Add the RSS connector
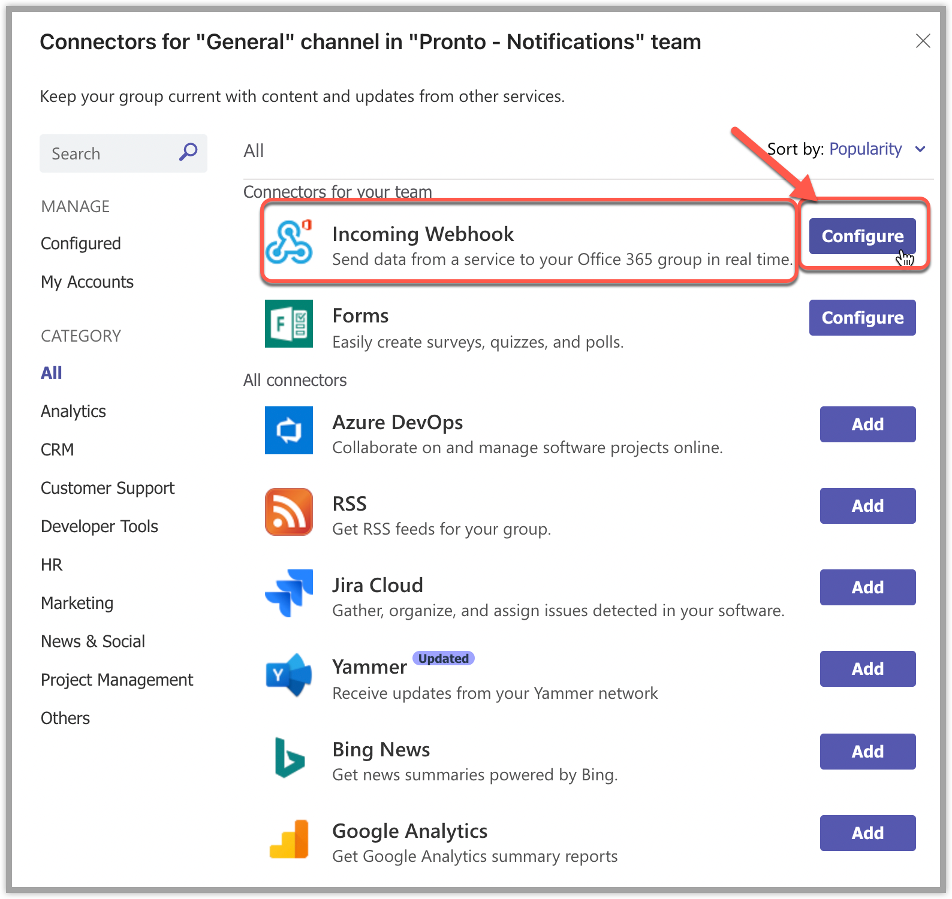The image size is (952, 899). click(x=868, y=506)
